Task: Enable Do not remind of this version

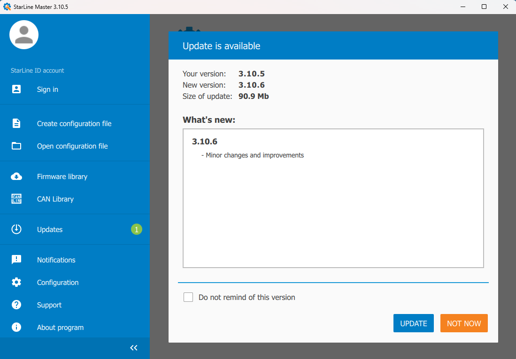Action: (188, 297)
